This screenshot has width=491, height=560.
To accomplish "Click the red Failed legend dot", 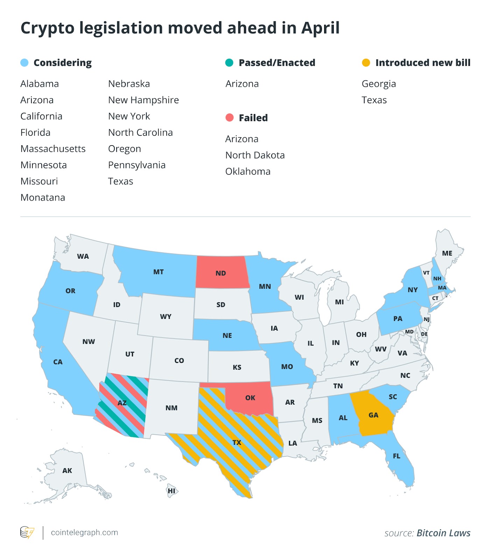I will tap(230, 118).
